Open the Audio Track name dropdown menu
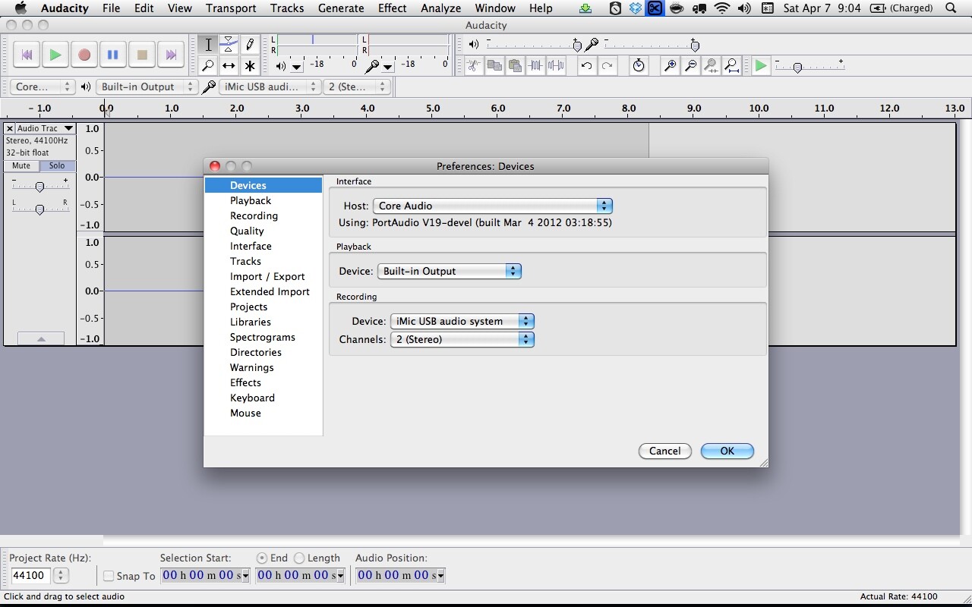Image resolution: width=972 pixels, height=607 pixels. point(46,128)
